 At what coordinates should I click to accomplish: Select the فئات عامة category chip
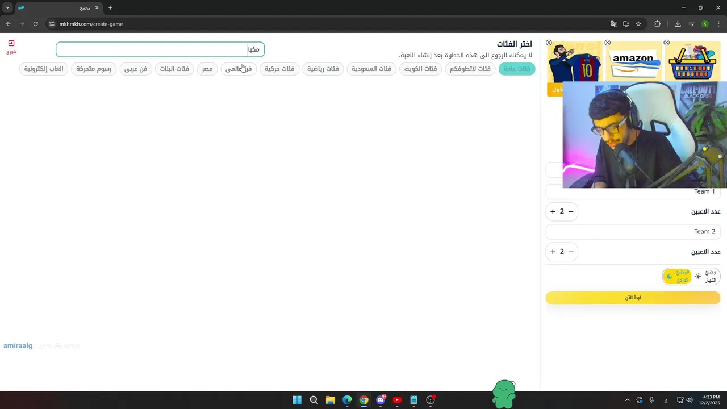coord(517,69)
